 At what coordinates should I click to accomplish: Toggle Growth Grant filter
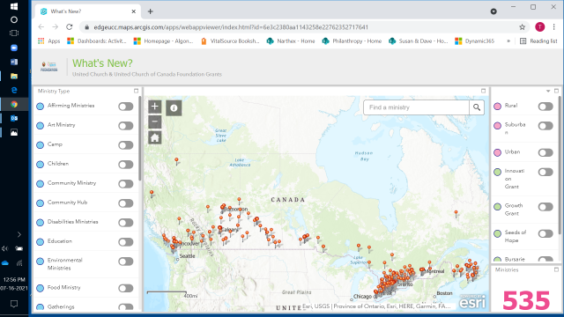click(x=545, y=207)
